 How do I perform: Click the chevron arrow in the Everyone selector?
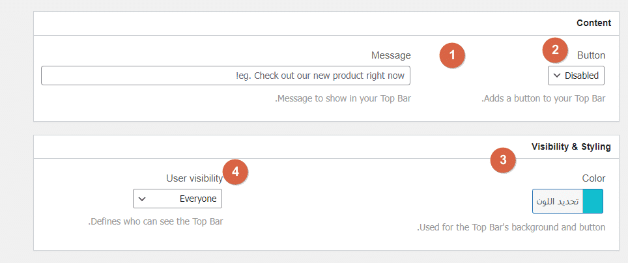[142, 199]
